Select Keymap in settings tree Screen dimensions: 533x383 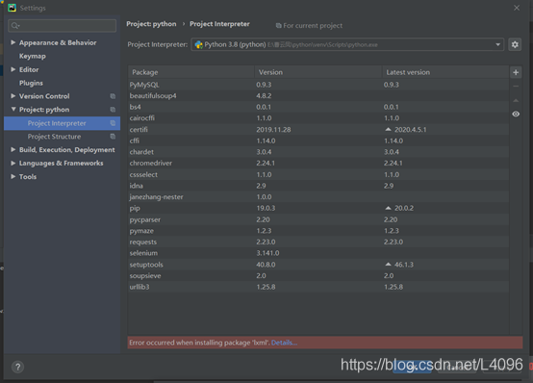point(33,56)
